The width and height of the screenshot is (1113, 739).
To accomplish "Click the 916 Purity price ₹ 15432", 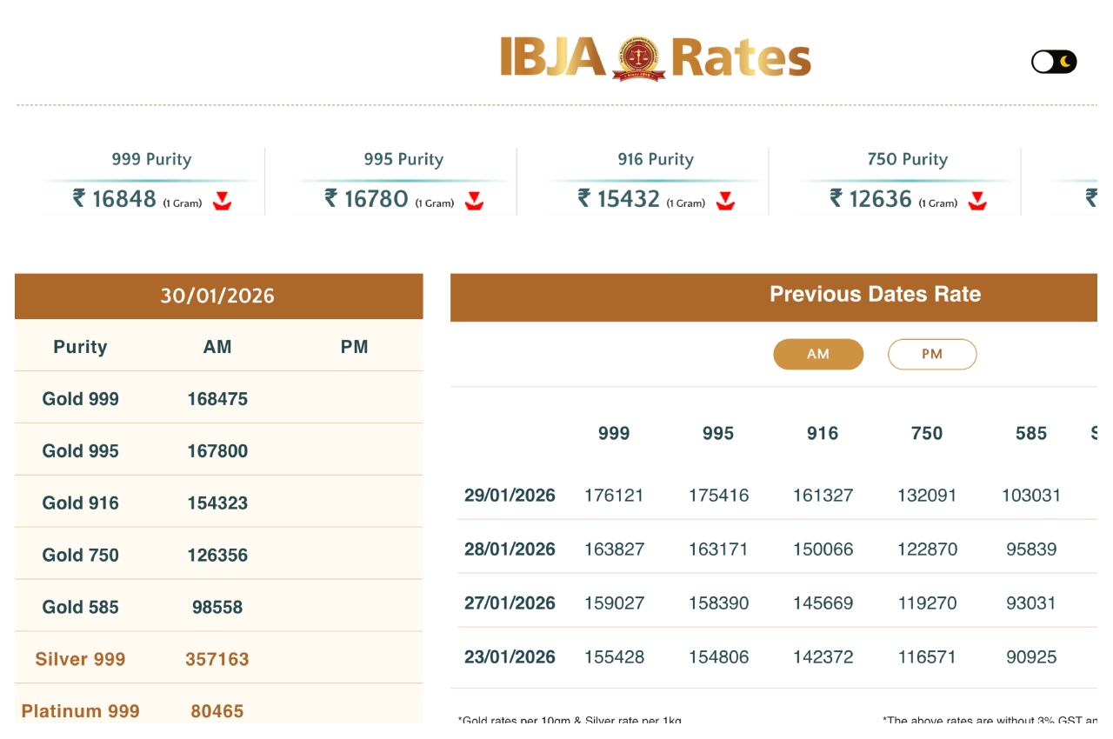I will (x=628, y=199).
